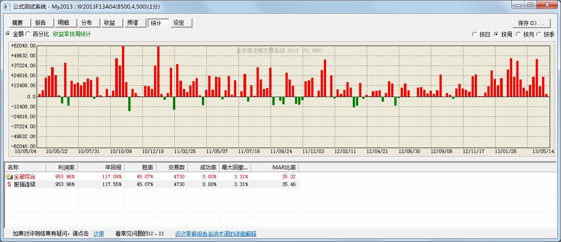This screenshot has height=242, width=561.
Task: Go to the 明细 tab
Action: pyautogui.click(x=64, y=23)
